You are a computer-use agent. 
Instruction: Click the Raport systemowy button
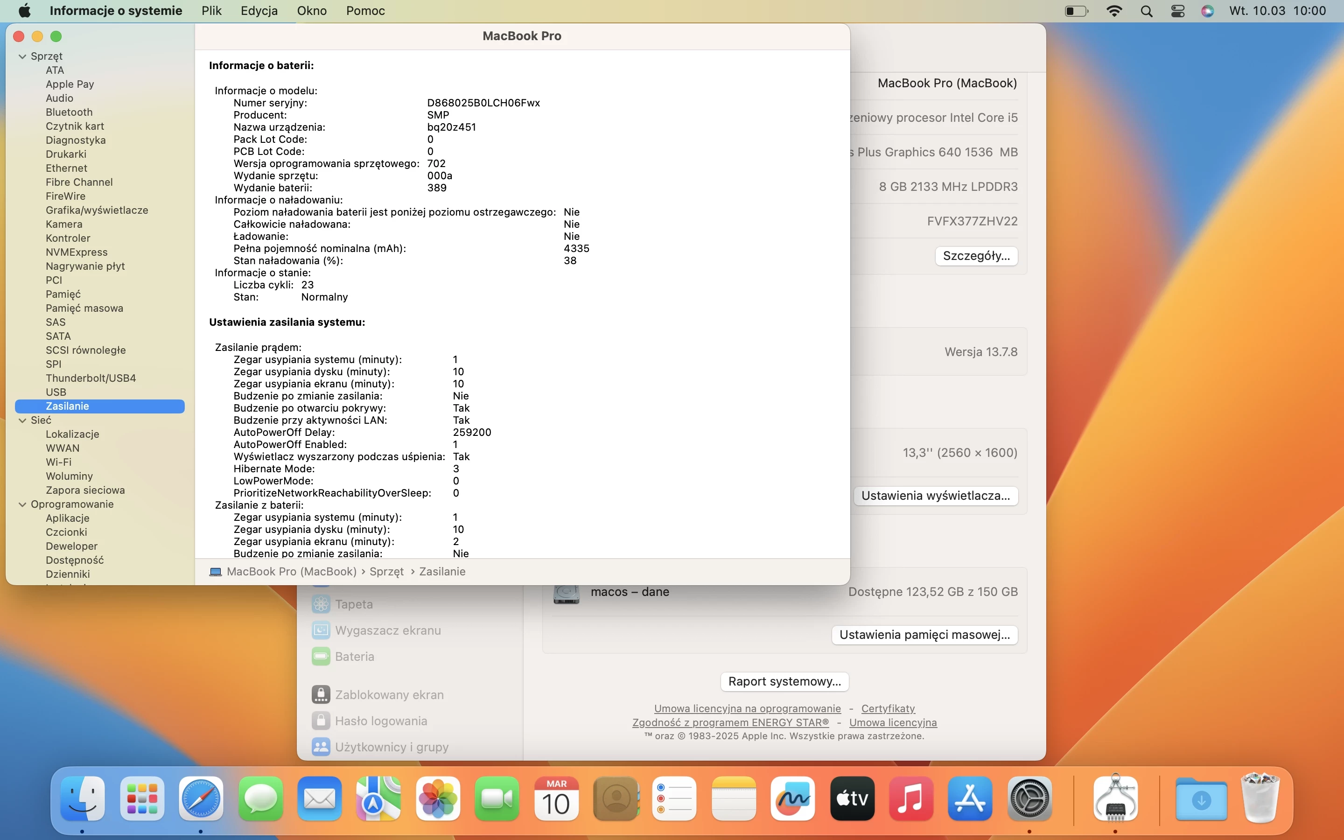point(784,681)
